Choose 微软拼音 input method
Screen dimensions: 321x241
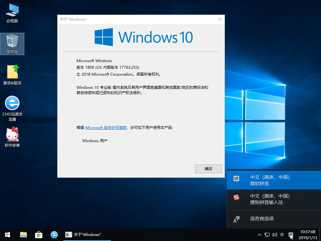click(274, 180)
